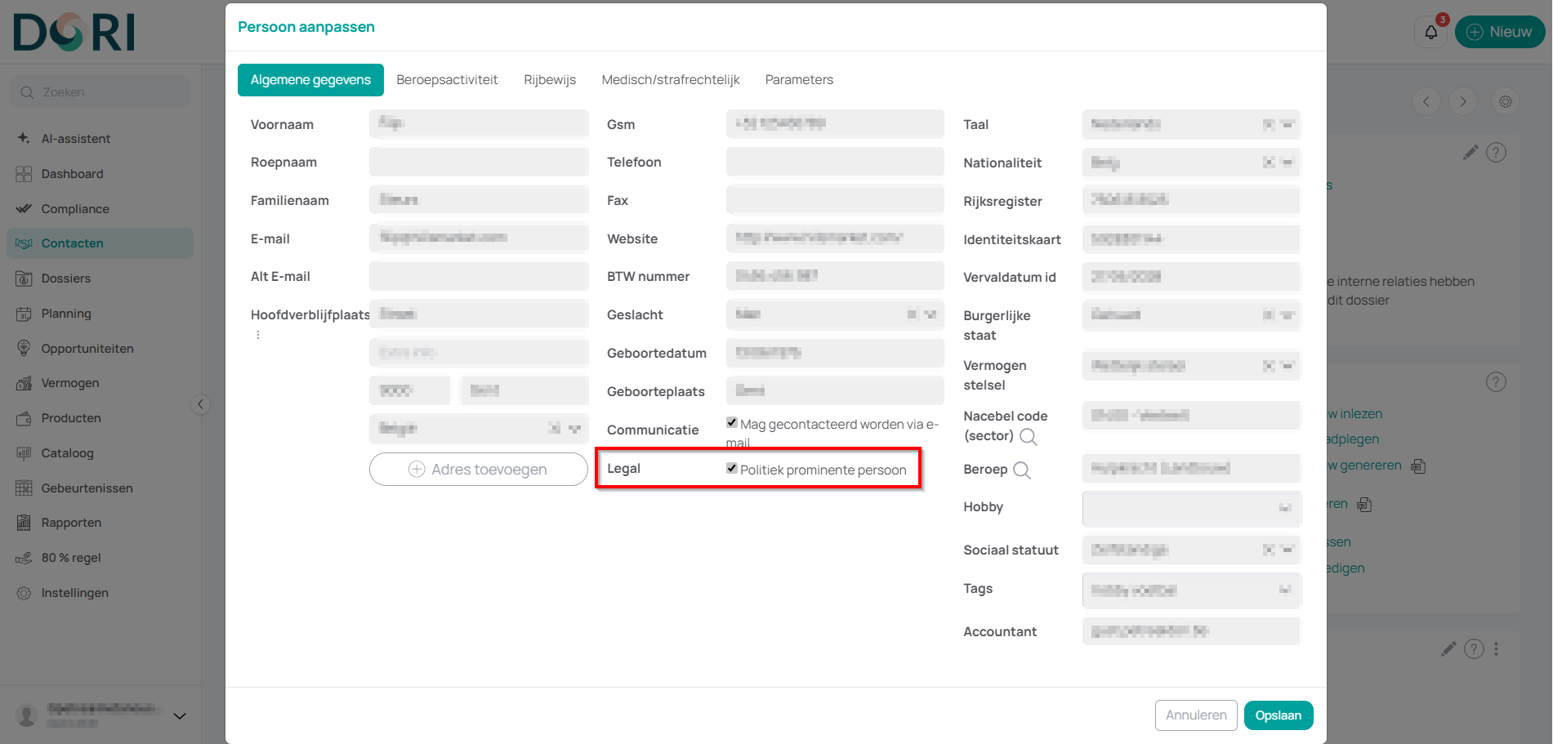Image resolution: width=1553 pixels, height=744 pixels.
Task: Switch to the Beroepsactiviteit tab
Action: [447, 80]
